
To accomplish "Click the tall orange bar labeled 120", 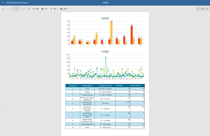I will click(111, 33).
